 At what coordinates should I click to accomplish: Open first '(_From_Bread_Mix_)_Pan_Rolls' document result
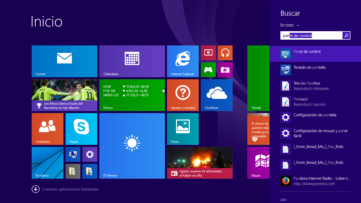point(316,149)
